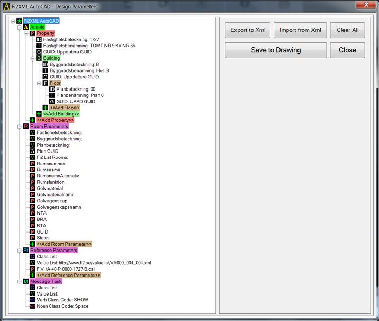Click the green plus icon for Add Floor
379x321 pixels.
(x=46, y=108)
